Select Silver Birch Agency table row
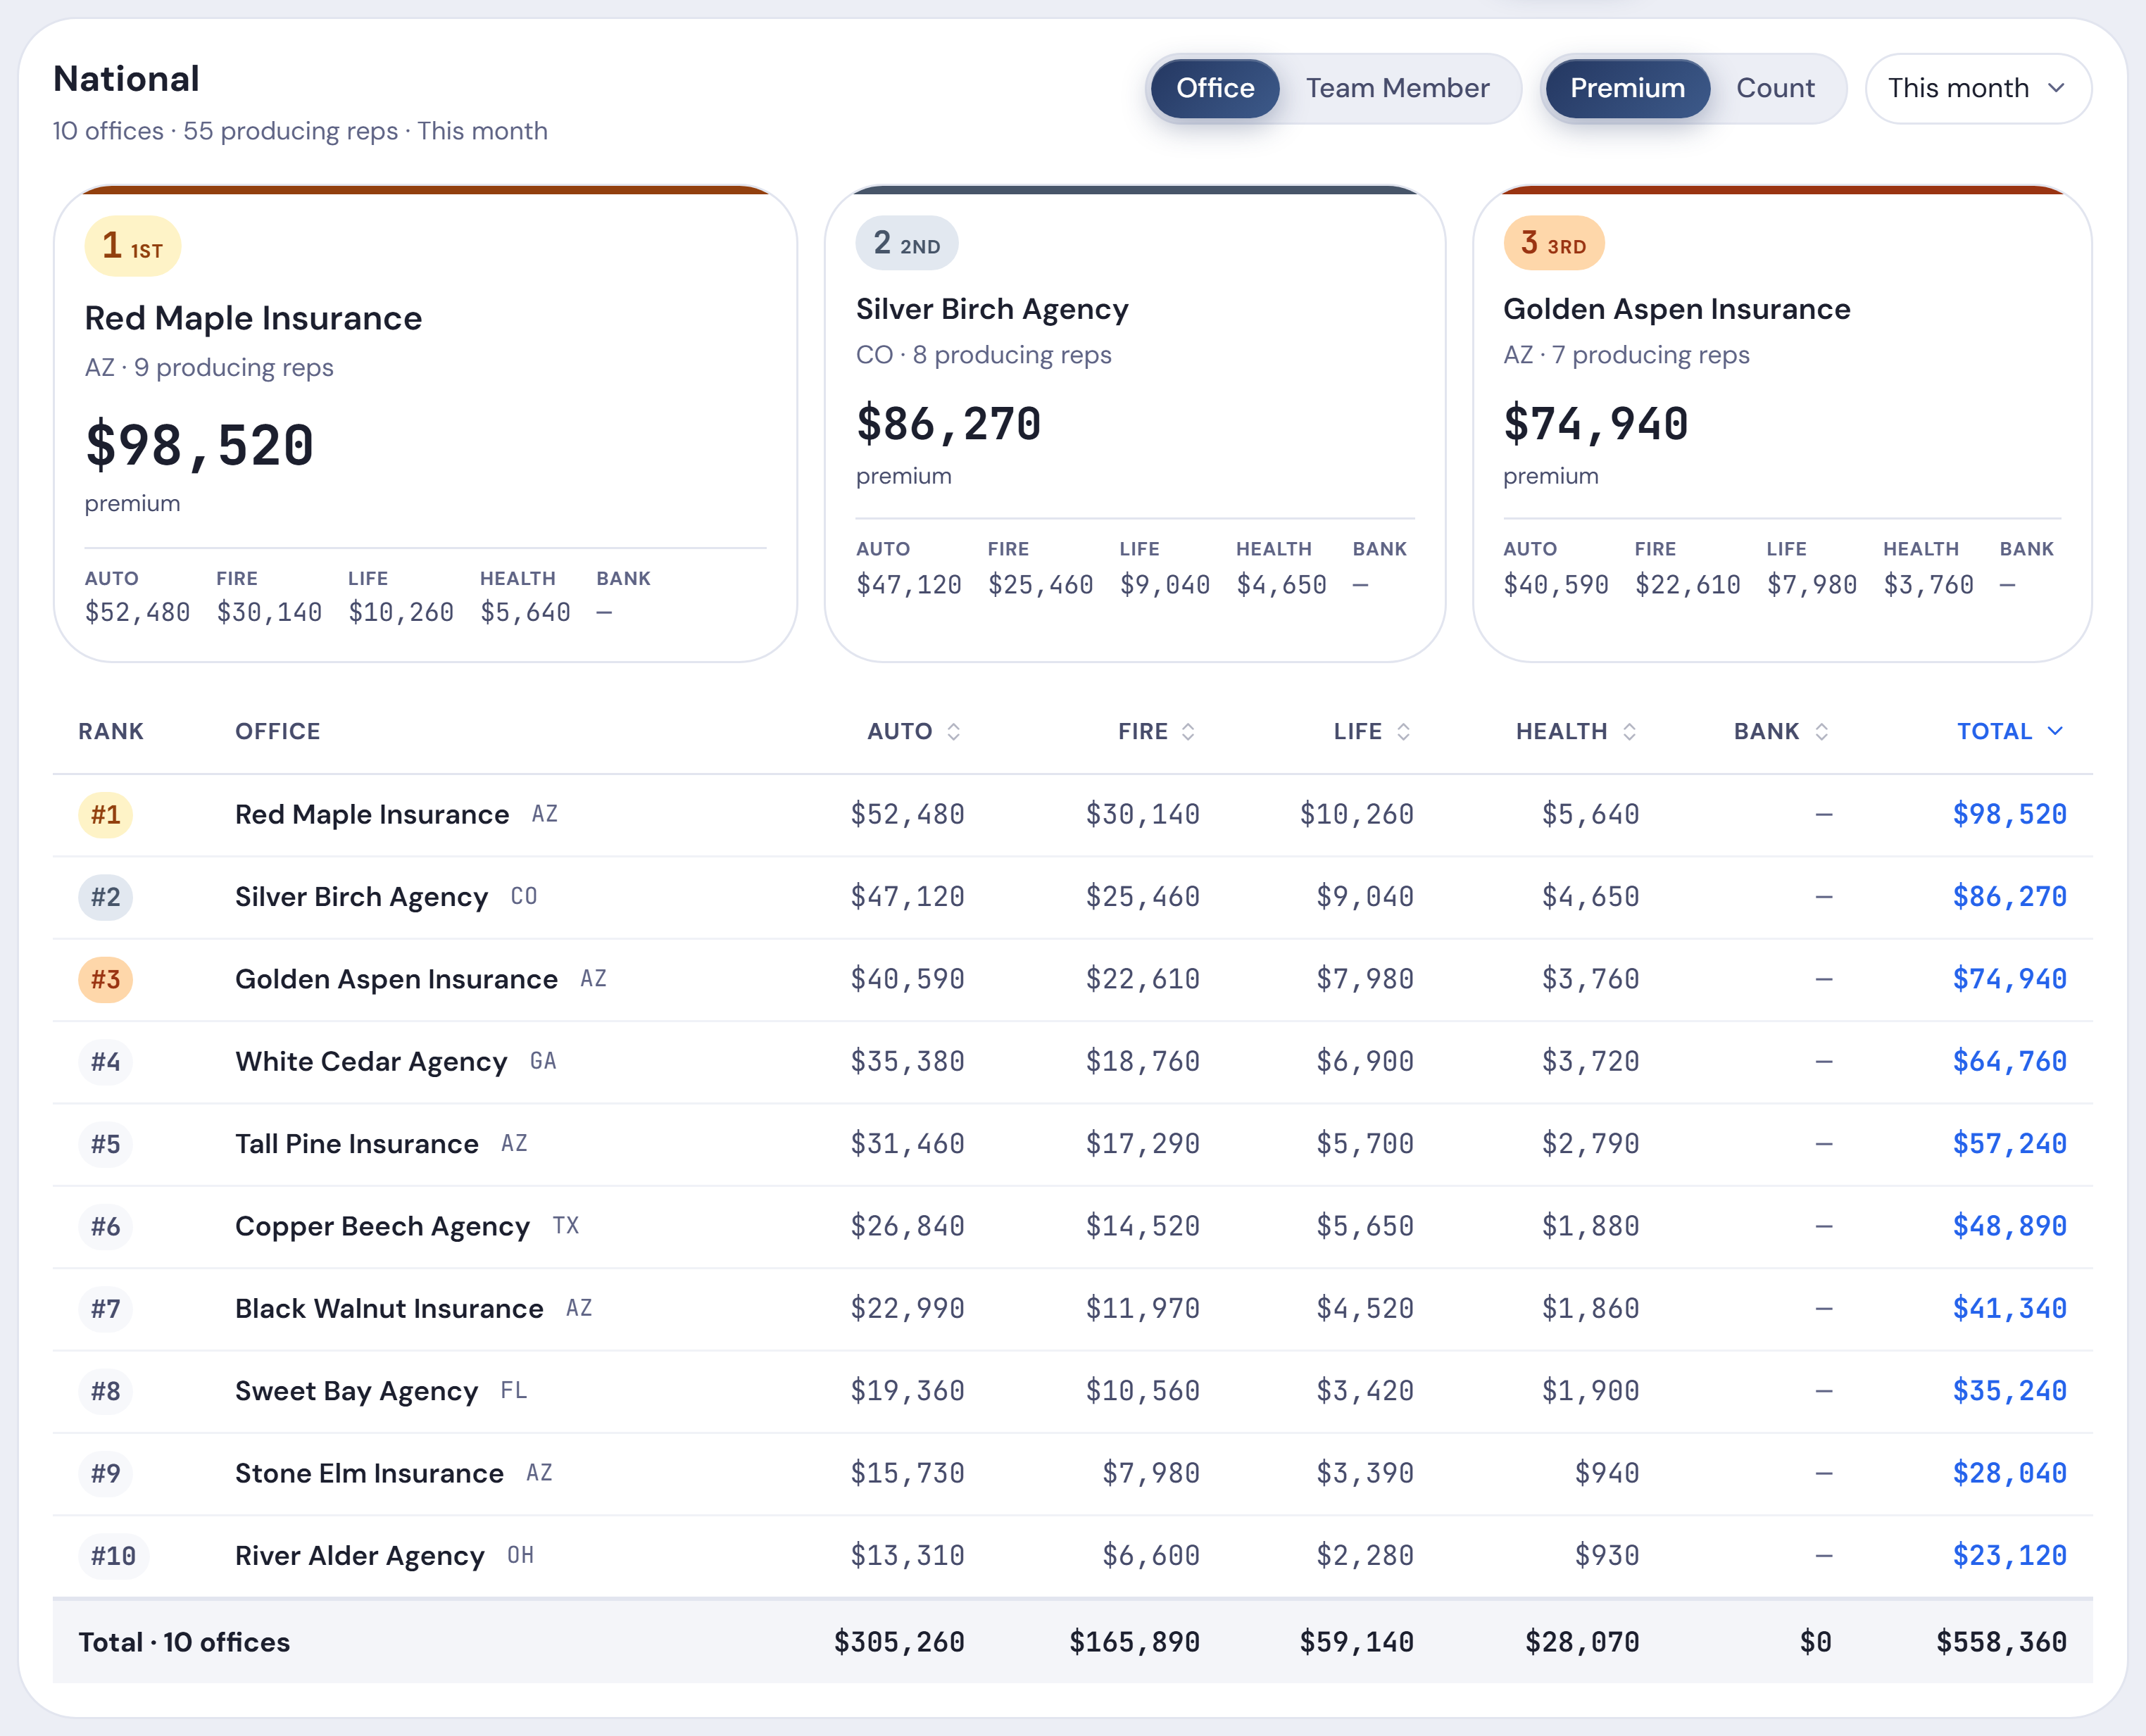This screenshot has width=2146, height=1736. tap(1072, 897)
